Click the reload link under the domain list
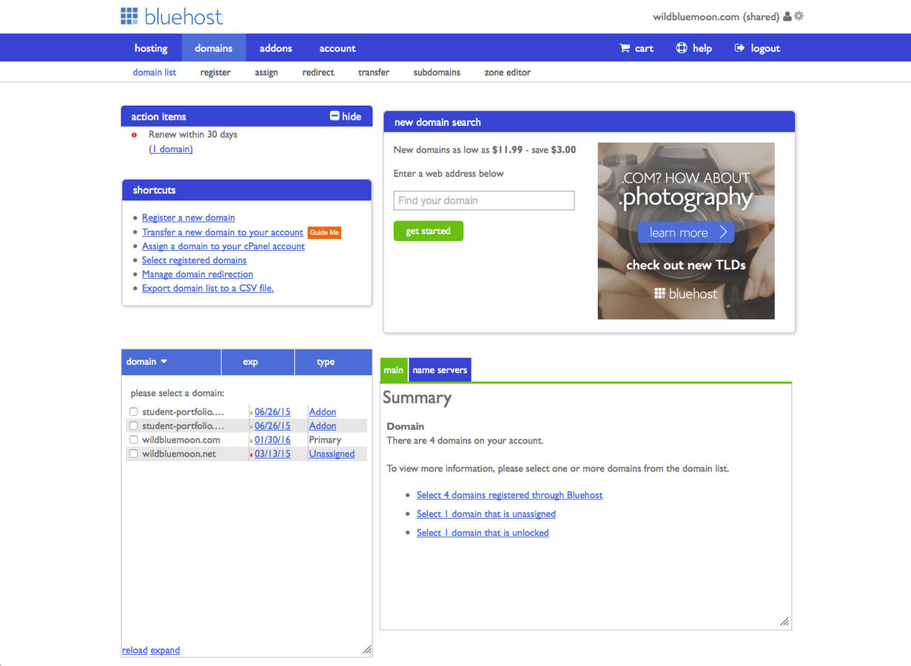 (135, 650)
